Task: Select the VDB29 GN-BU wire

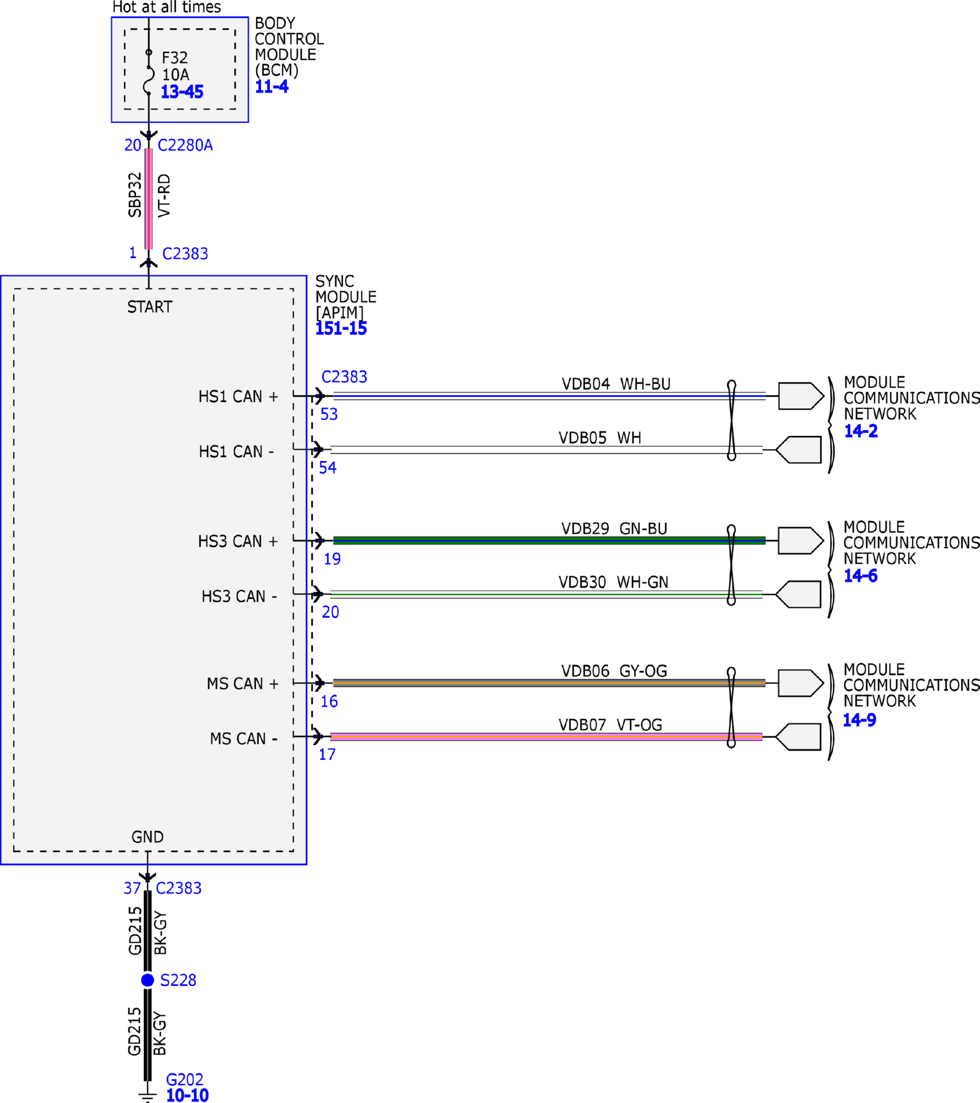Action: click(550, 541)
